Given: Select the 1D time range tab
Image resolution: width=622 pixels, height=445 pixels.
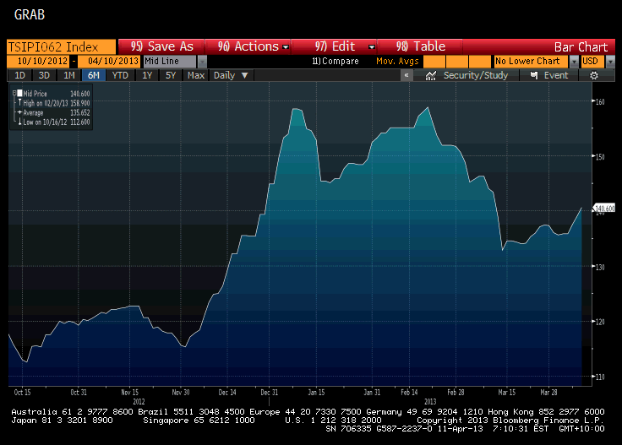Looking at the screenshot, I should 19,75.
